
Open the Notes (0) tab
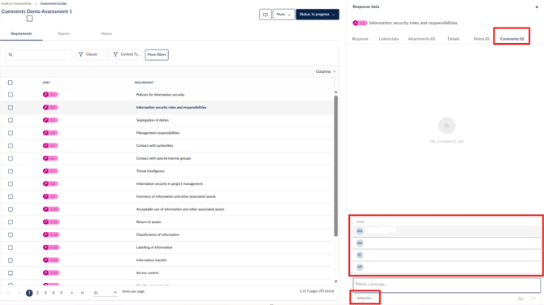point(481,39)
